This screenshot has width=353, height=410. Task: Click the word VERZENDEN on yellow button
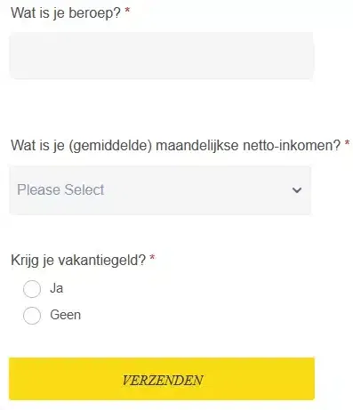(x=163, y=380)
